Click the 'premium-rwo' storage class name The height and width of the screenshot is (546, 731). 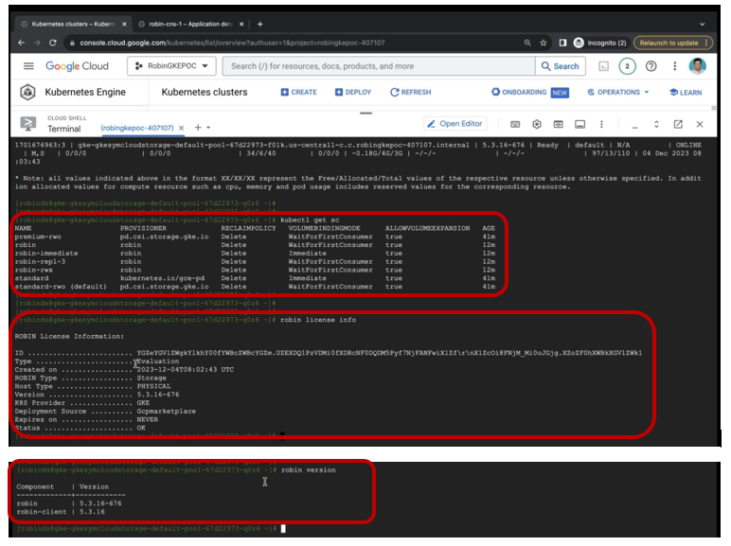click(38, 237)
